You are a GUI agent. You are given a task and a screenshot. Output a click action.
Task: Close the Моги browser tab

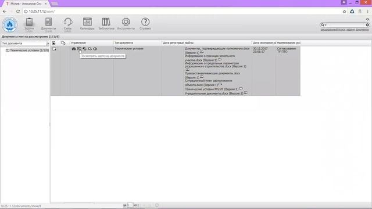point(46,4)
